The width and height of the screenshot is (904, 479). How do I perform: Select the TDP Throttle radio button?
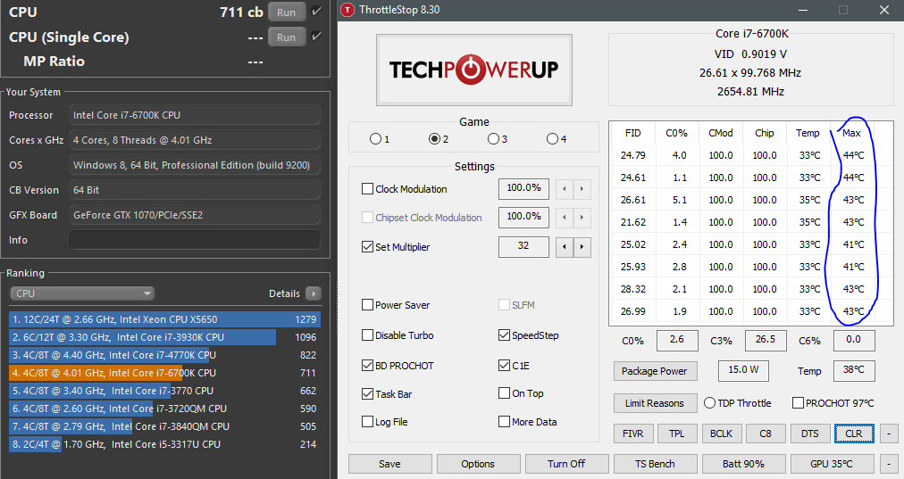point(709,403)
